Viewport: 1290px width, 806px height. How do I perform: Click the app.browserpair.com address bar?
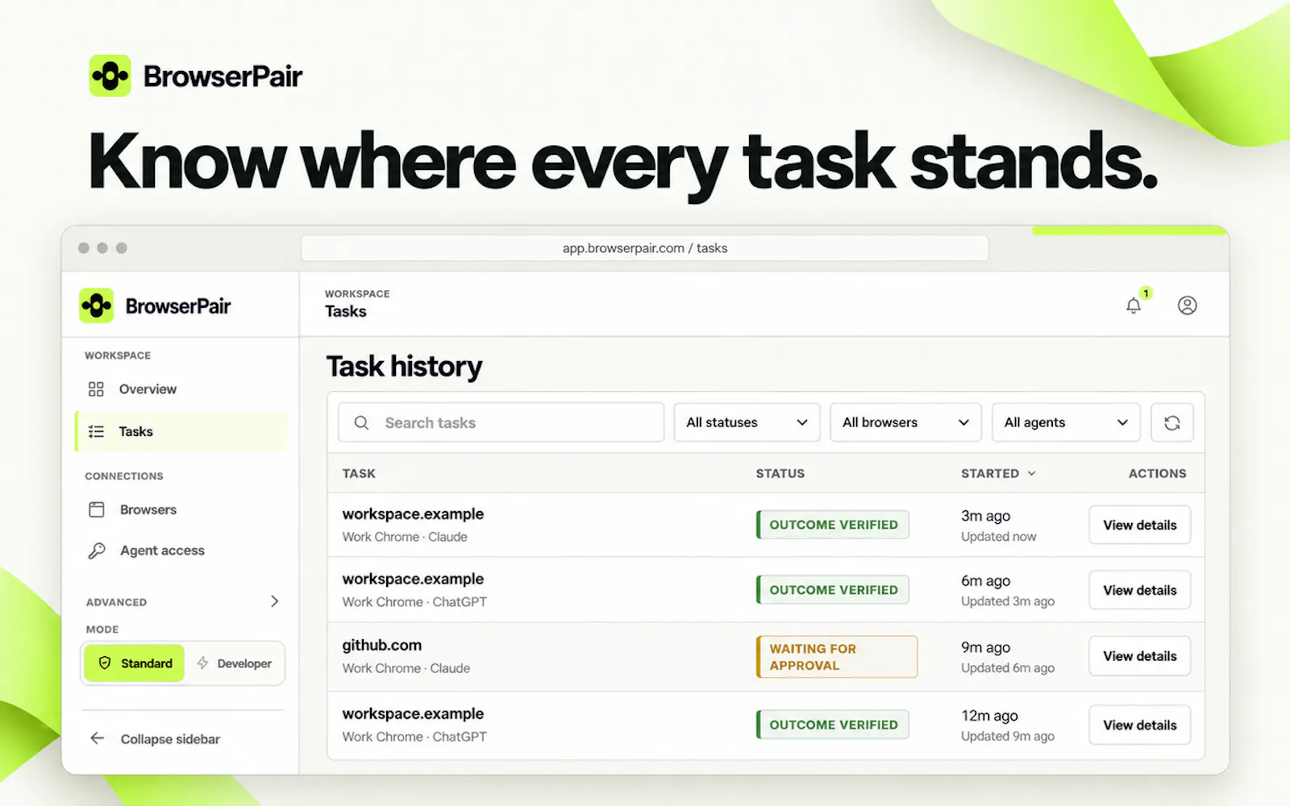(645, 248)
